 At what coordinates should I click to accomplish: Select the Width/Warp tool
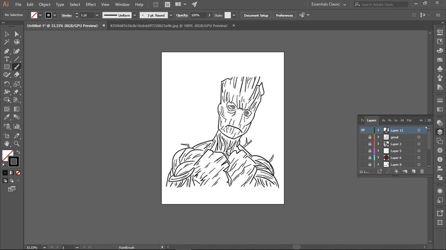tap(6, 92)
